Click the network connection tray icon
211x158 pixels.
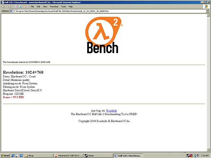pyautogui.click(x=195, y=155)
